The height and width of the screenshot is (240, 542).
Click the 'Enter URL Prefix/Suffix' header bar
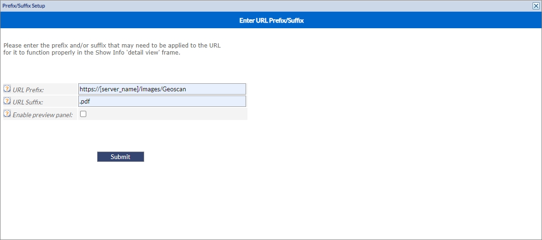pos(271,21)
